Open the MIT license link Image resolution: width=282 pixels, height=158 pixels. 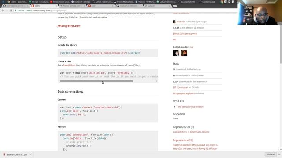174,39
